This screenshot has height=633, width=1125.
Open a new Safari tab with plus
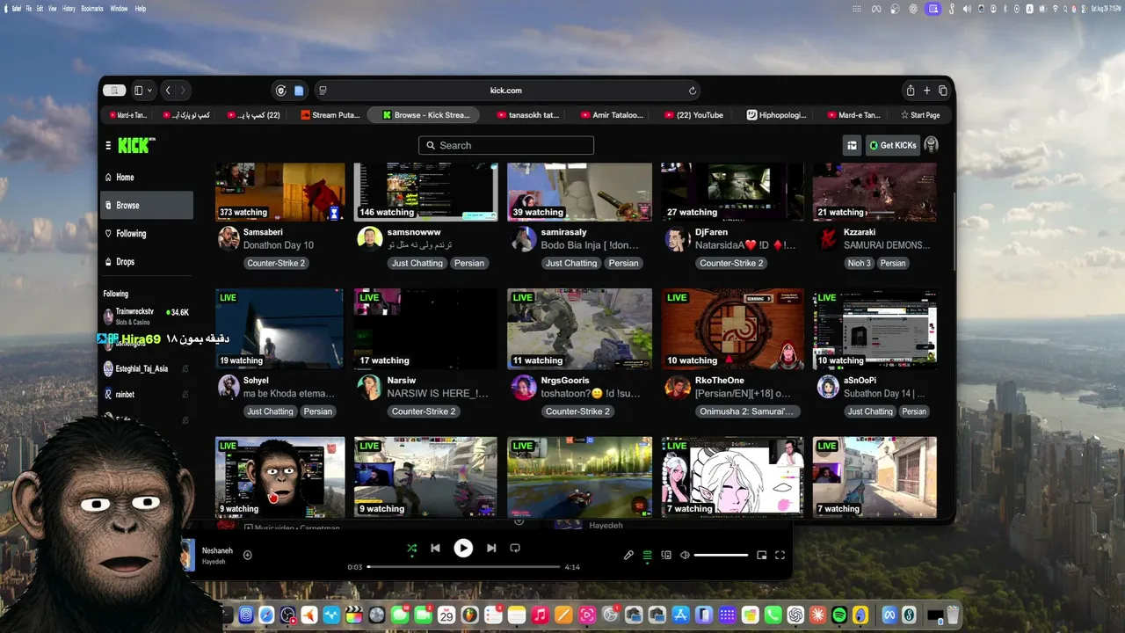[x=926, y=91]
